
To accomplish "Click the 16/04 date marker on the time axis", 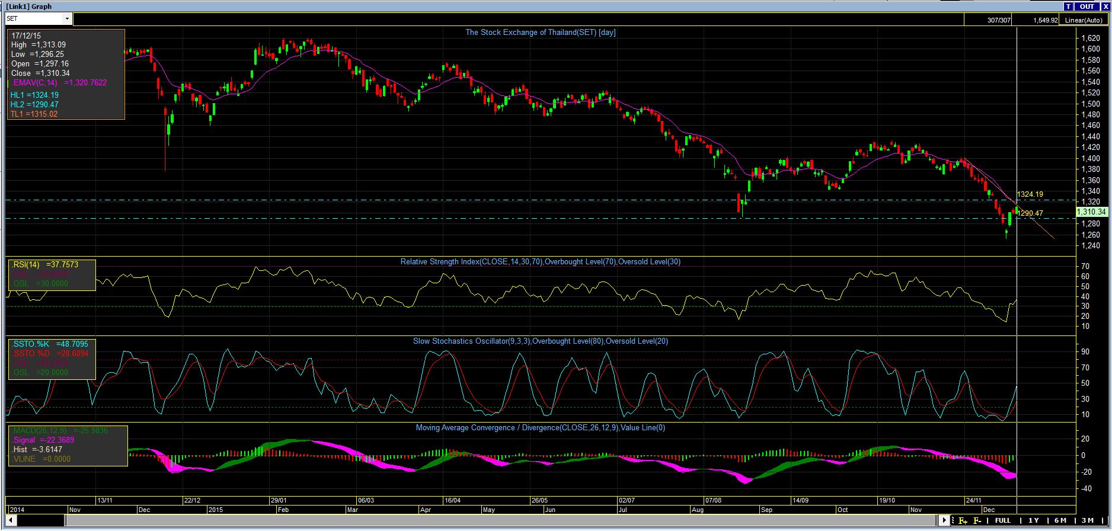I will coord(452,501).
